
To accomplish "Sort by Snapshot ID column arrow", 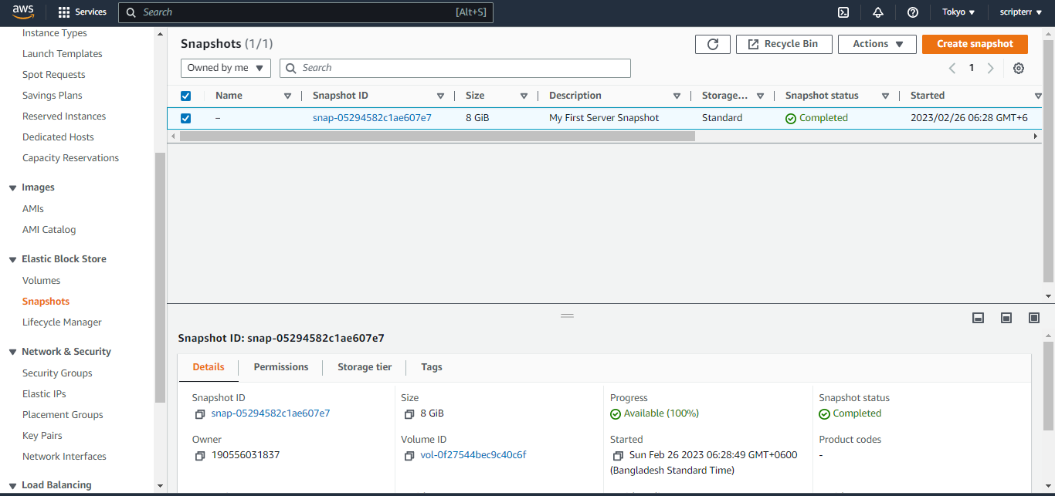I will click(440, 96).
